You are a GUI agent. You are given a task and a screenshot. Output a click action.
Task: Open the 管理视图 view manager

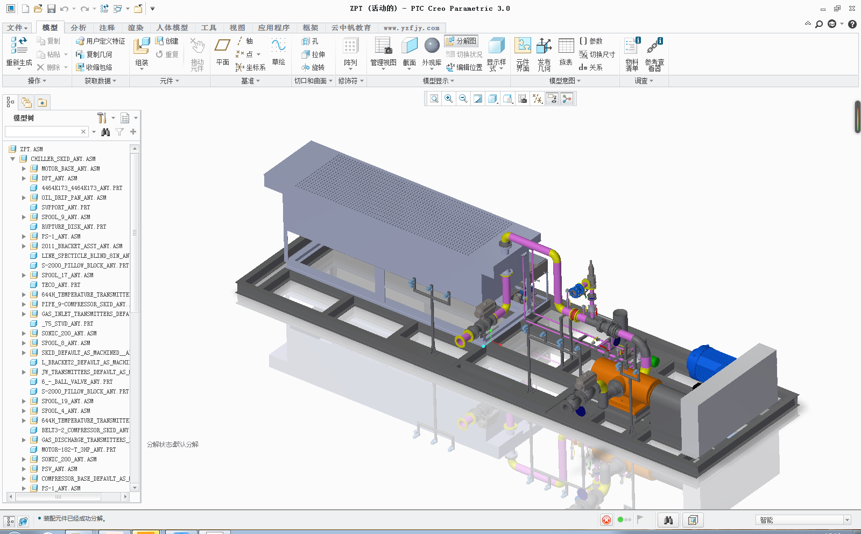click(x=383, y=47)
